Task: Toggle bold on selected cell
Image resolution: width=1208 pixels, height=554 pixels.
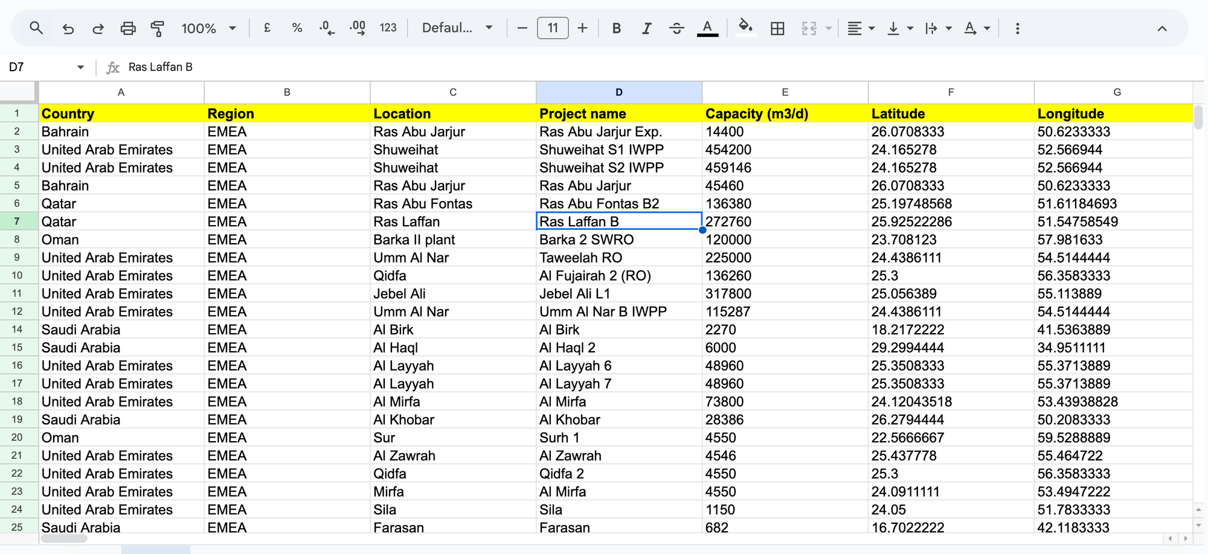Action: 616,28
